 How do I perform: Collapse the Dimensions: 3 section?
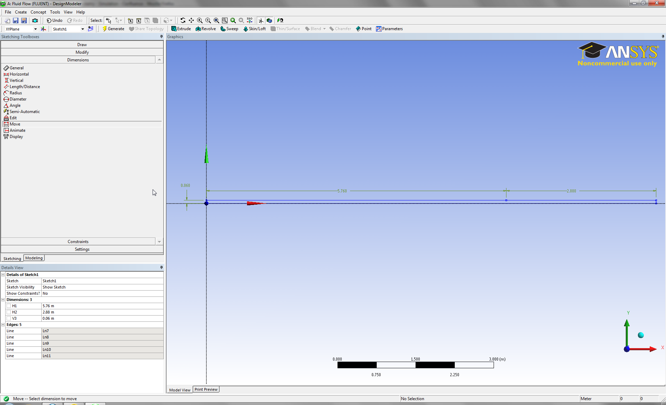point(3,300)
